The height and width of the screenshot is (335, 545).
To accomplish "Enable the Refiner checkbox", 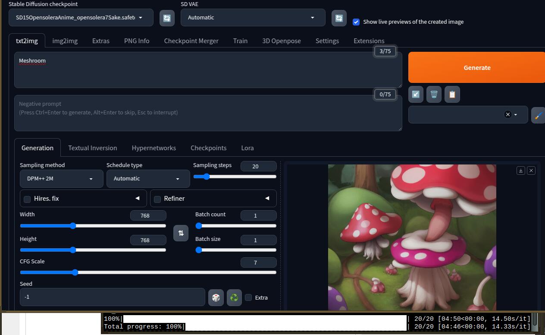I will [x=157, y=199].
